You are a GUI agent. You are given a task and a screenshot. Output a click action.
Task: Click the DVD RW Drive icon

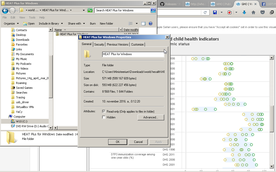(13, 126)
